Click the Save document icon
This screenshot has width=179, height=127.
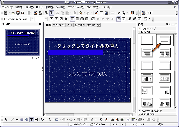coord(18,13)
